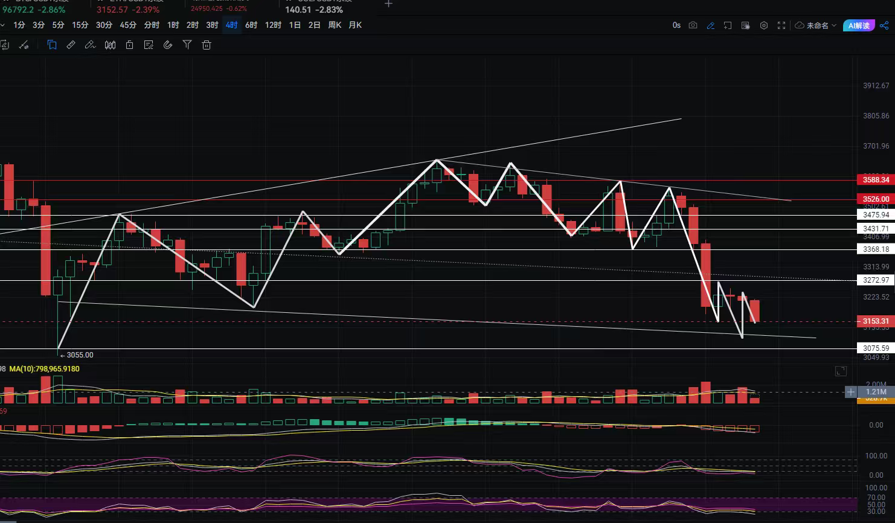The height and width of the screenshot is (523, 895).
Task: Click the AI解读 button
Action: coord(858,25)
